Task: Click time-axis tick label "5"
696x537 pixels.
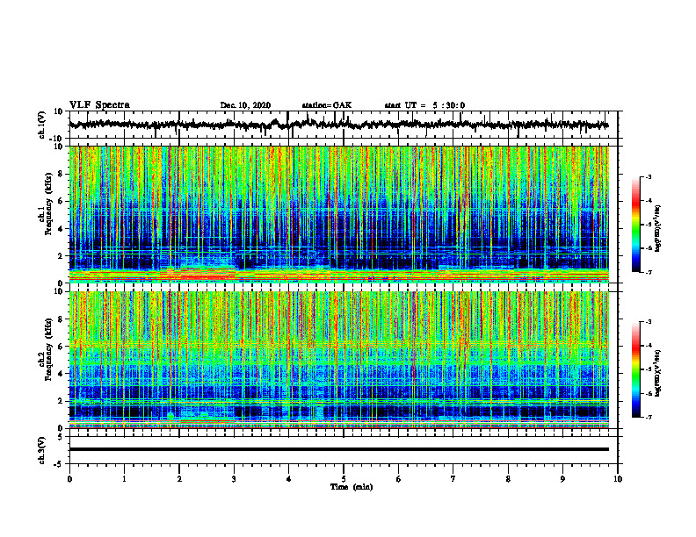Action: point(344,479)
